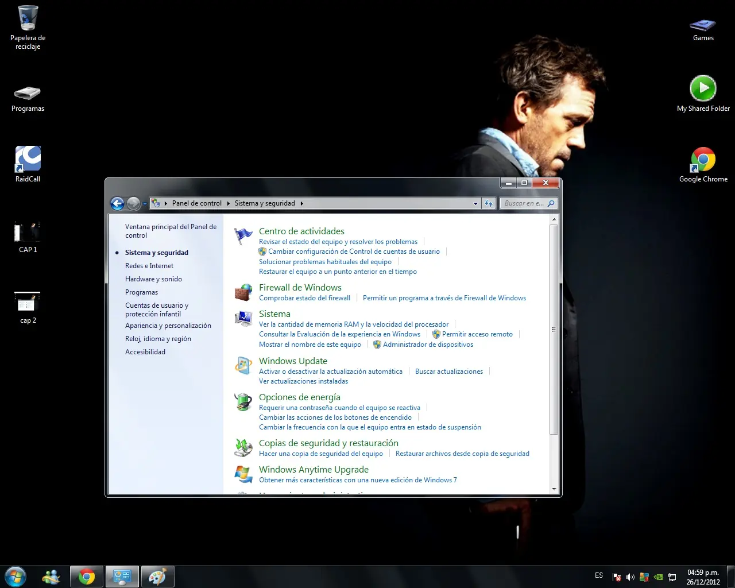735x588 pixels.
Task: Expand the arrow after Sistema y seguridad breadcrumb
Action: (x=301, y=203)
